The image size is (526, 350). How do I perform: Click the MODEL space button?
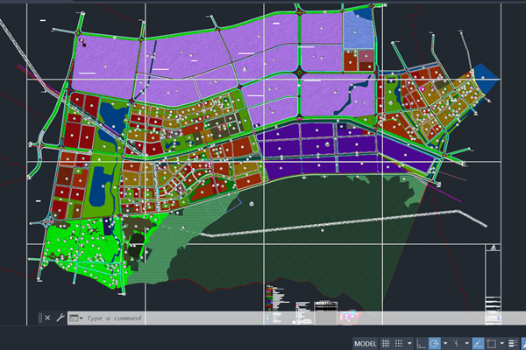(x=365, y=343)
